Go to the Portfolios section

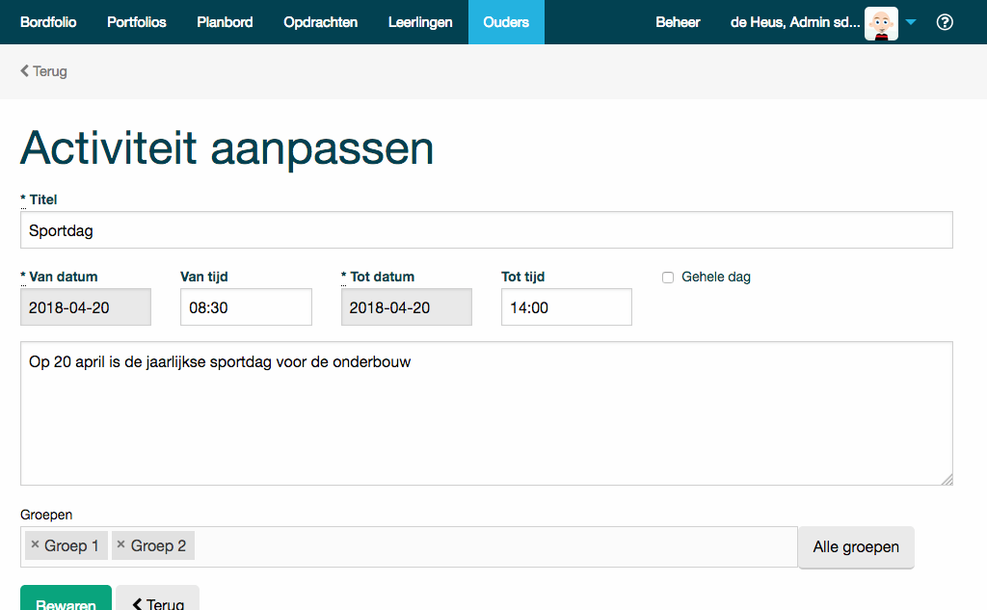137,22
